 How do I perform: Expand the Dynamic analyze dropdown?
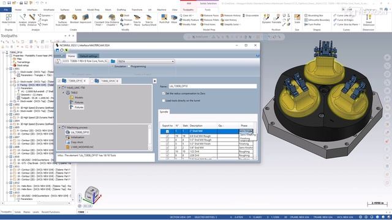coord(51,15)
